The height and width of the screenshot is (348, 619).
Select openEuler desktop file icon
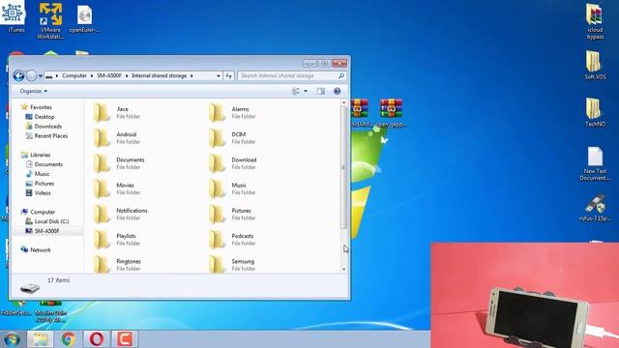point(84,19)
